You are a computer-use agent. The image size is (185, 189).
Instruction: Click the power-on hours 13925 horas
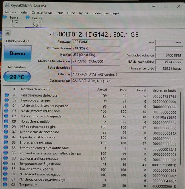pyautogui.click(x=169, y=68)
